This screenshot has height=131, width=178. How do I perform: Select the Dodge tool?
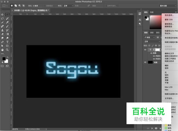pyautogui.click(x=7, y=38)
